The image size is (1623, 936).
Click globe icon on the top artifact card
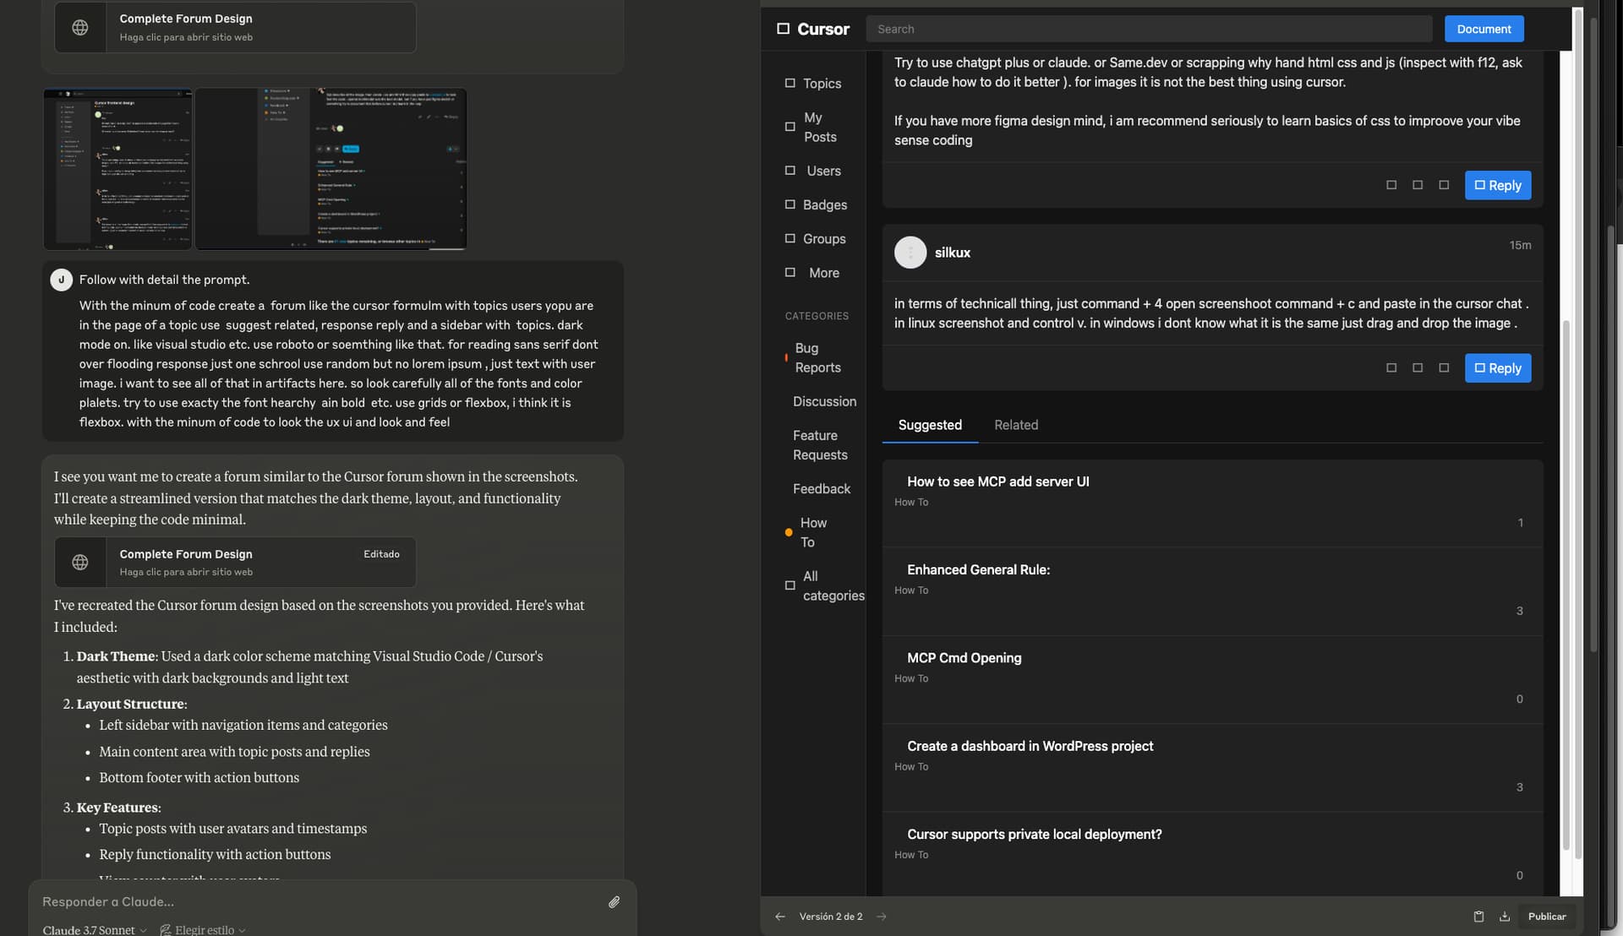click(80, 27)
